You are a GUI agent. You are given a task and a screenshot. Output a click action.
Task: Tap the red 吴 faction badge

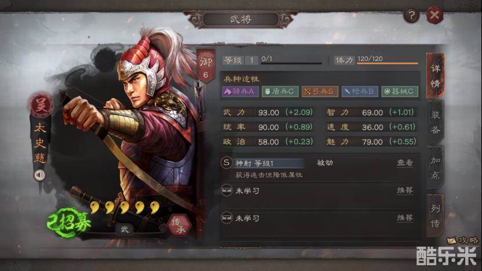(x=41, y=105)
